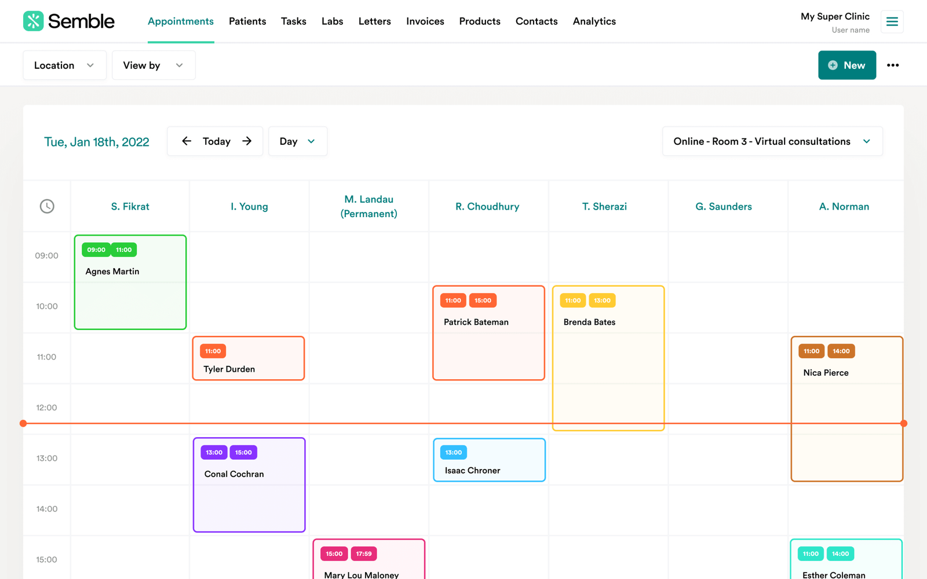Click the New appointment button
The image size is (927, 579).
[846, 65]
